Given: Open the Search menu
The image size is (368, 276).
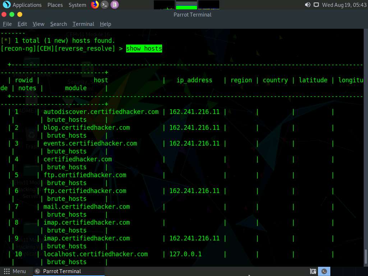Looking at the screenshot, I should click(x=59, y=24).
